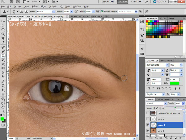Select the Eyedropper tool
186x140 pixels.
[3, 42]
